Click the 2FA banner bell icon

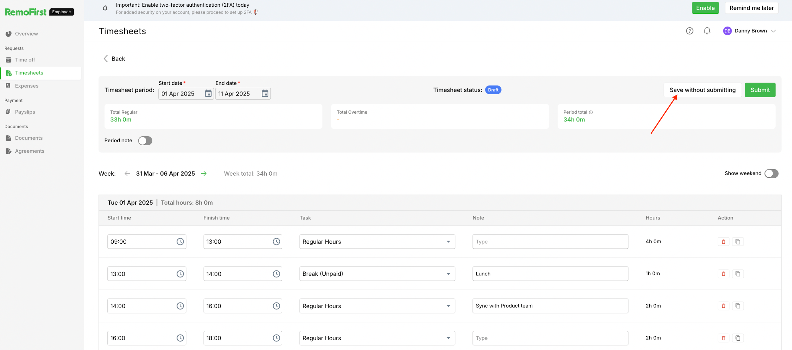point(105,8)
